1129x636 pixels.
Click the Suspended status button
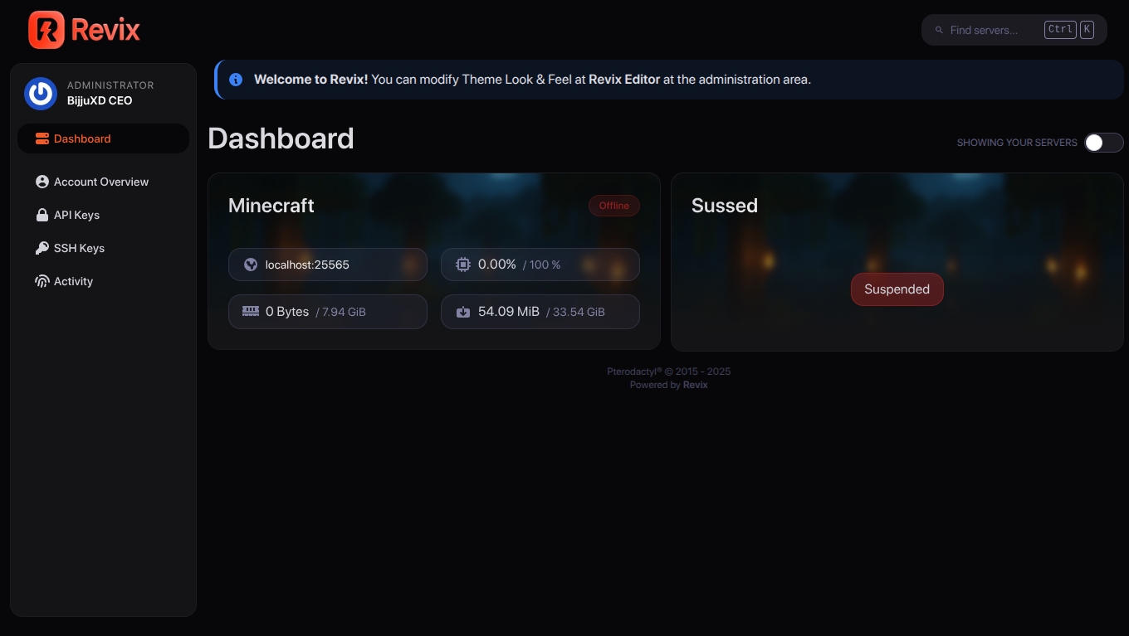897,289
